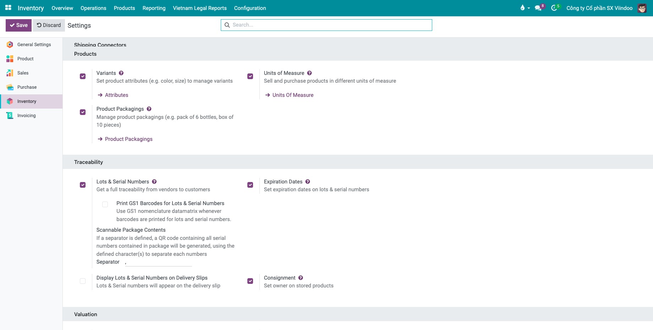The image size is (653, 330).
Task: Click the help icon beside Consignment
Action: tap(301, 278)
